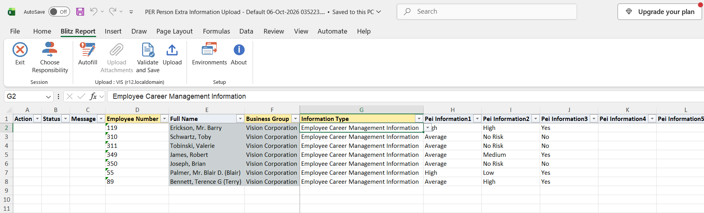Select the Blitz Report tab
The image size is (704, 213).
[78, 31]
